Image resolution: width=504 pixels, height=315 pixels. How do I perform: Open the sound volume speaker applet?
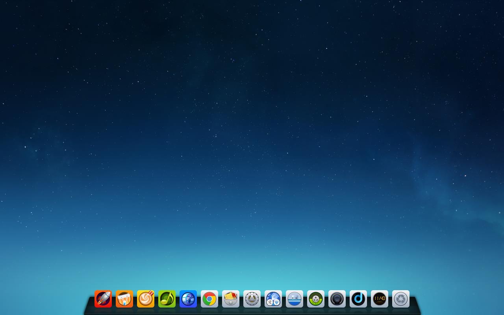tap(337, 299)
